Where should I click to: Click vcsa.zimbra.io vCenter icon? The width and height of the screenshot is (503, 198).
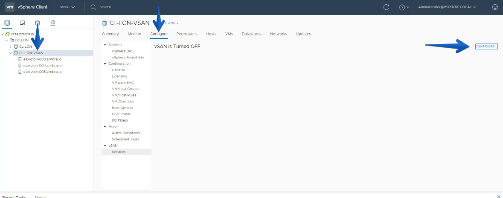point(7,34)
